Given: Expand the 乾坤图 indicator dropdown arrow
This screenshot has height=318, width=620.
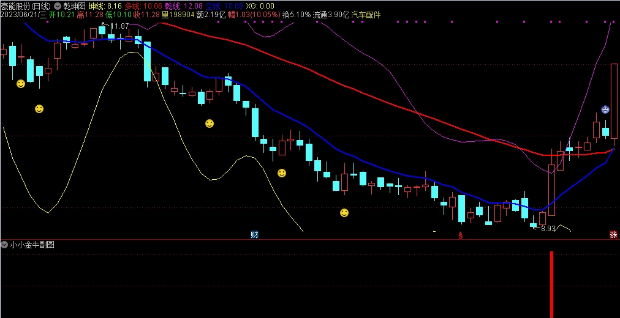Looking at the screenshot, I should [58, 6].
